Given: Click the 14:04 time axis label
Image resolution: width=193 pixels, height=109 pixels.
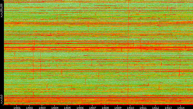Looking at the screenshot, I should (x=55, y=108).
